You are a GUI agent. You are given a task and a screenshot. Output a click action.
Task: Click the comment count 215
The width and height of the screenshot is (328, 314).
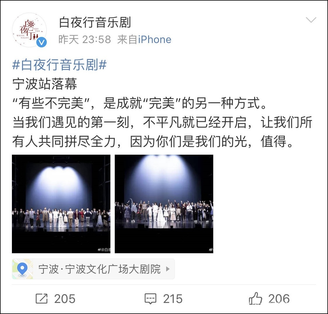[x=173, y=299]
